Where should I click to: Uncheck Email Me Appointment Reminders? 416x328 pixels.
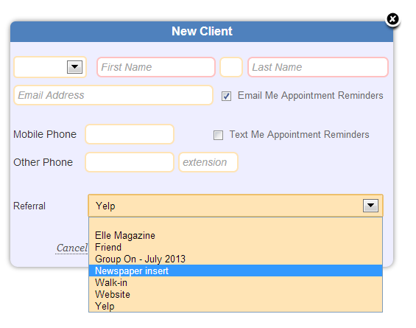[x=226, y=96]
